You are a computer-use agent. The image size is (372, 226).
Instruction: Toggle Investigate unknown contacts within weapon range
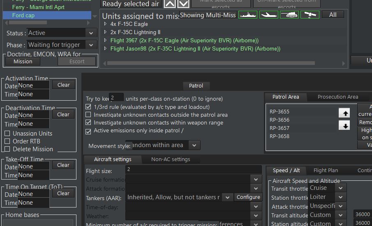pyautogui.click(x=88, y=122)
